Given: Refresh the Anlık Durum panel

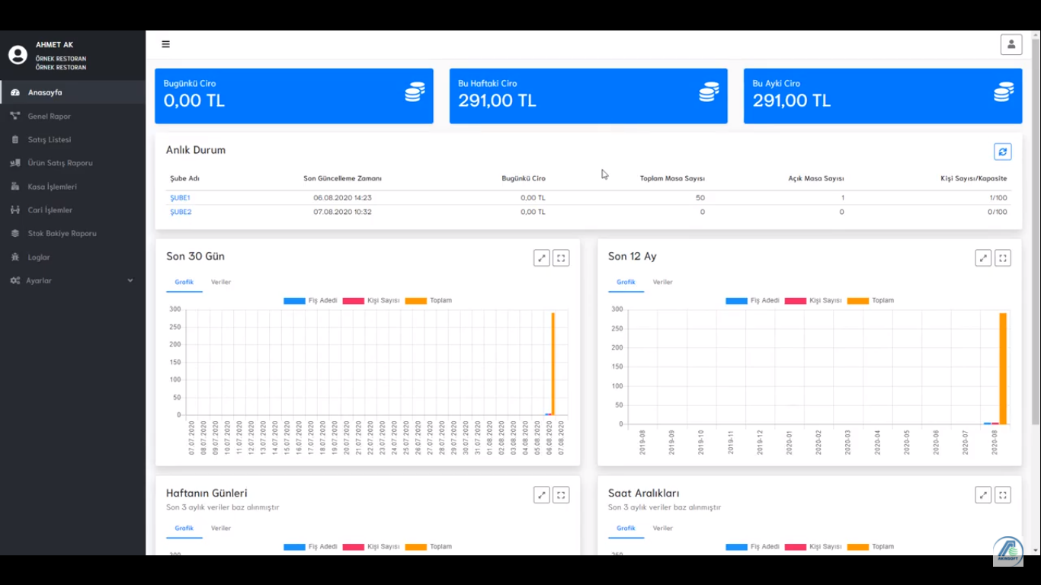Looking at the screenshot, I should [1003, 152].
